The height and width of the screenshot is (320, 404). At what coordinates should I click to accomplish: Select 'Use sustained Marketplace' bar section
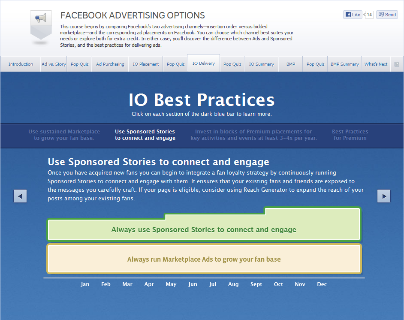tap(64, 135)
